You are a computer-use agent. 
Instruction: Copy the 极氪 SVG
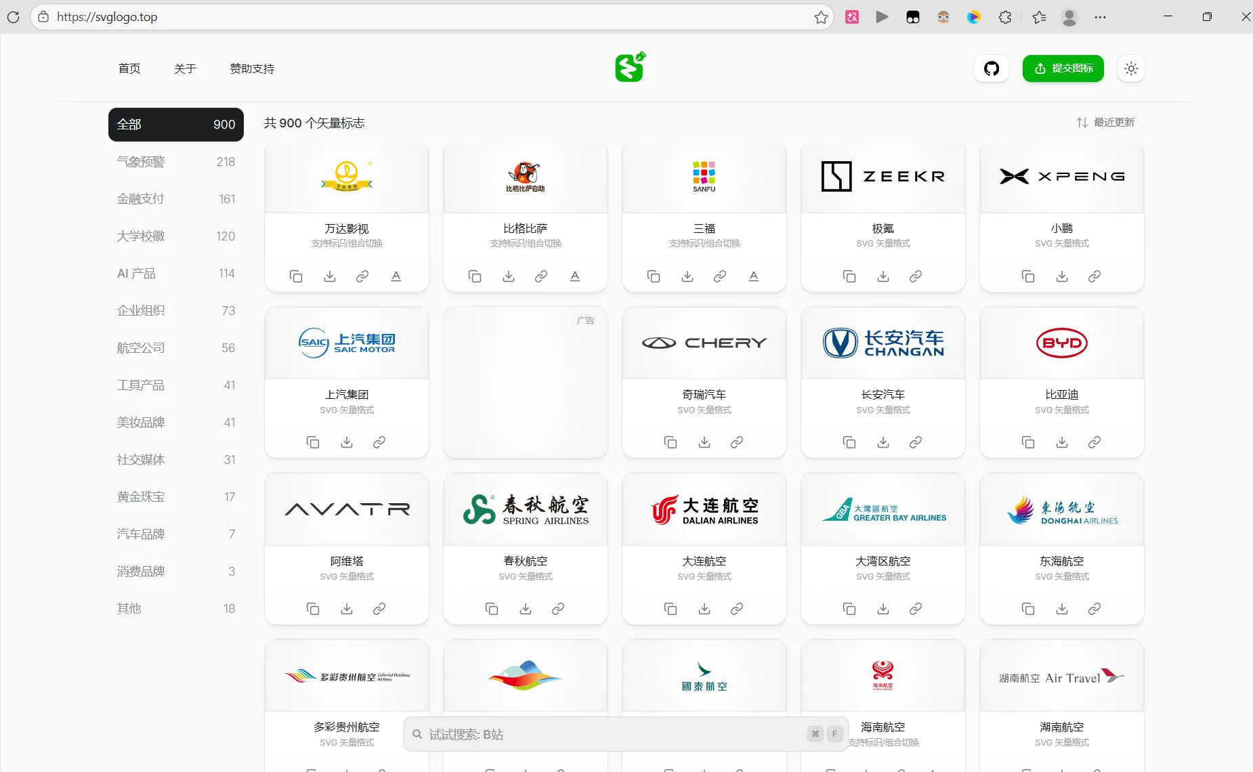(x=849, y=276)
